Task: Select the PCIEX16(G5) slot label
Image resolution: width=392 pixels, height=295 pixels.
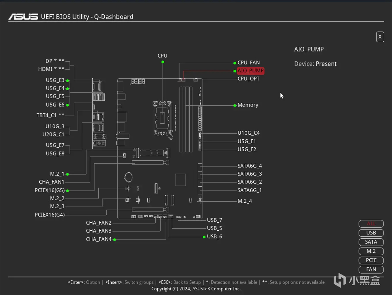Action: coord(50,190)
